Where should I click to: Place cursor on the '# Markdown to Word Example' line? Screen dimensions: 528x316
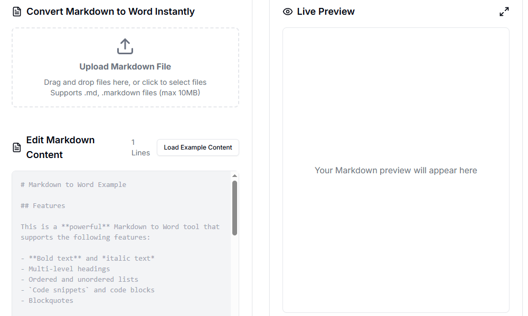pyautogui.click(x=74, y=184)
